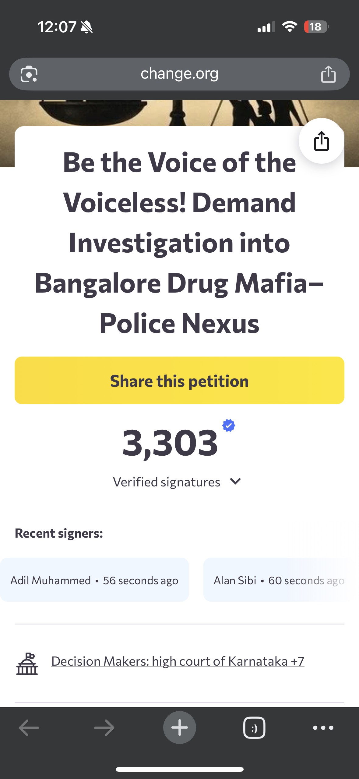Viewport: 359px width, 779px height.
Task: Tap the 3,303 signature count
Action: point(170,443)
